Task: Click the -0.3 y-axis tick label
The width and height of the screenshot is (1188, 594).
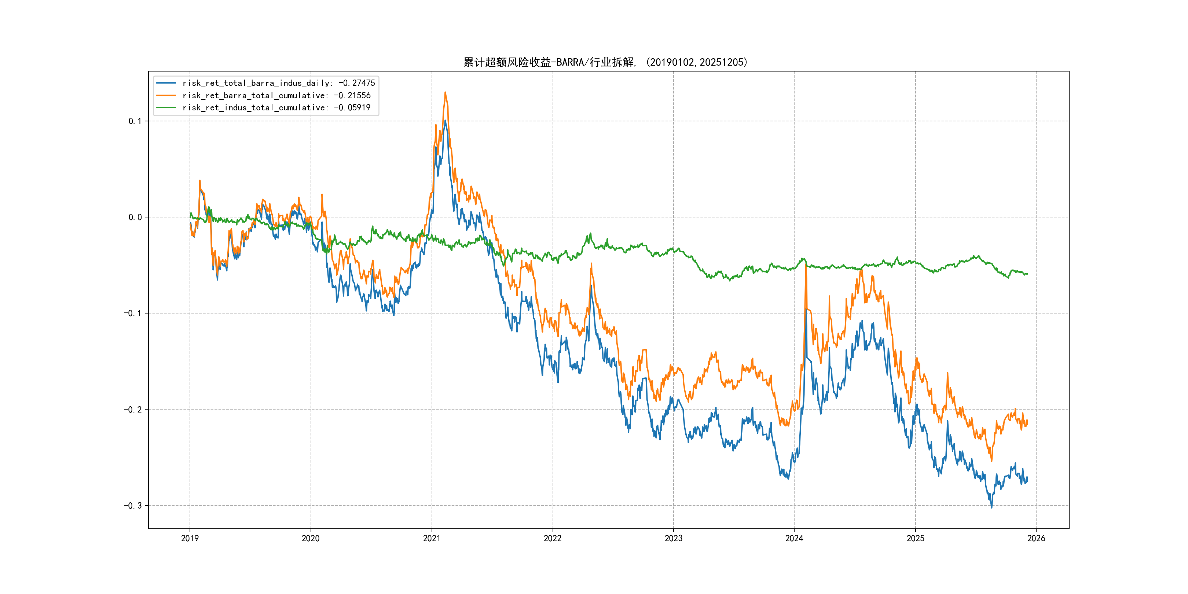Action: [x=132, y=506]
